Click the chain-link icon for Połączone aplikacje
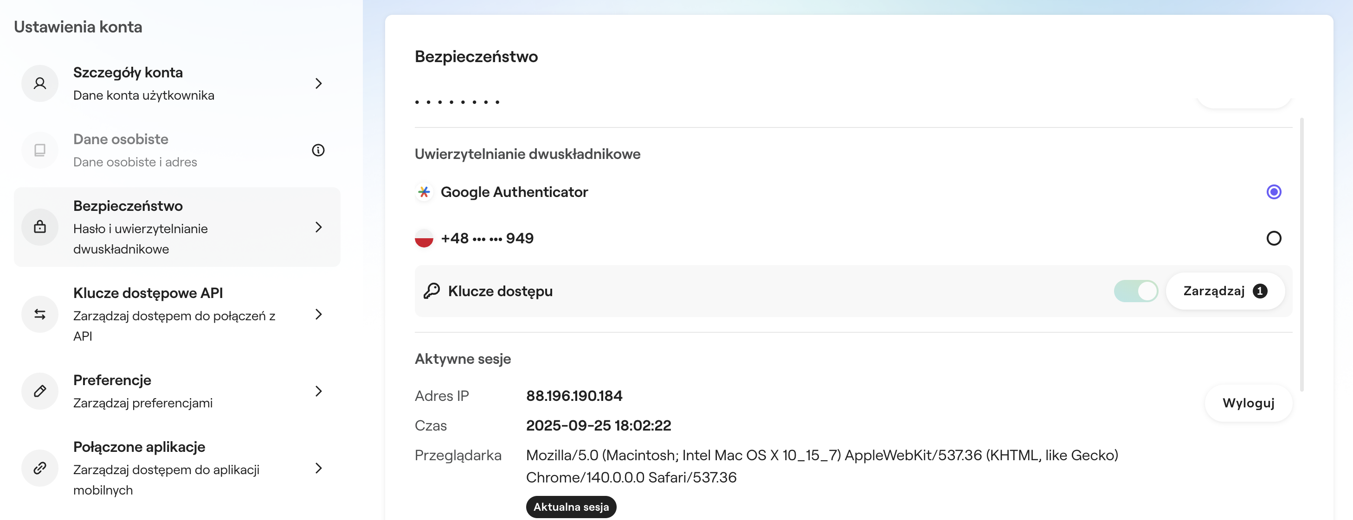1353x520 pixels. [40, 468]
